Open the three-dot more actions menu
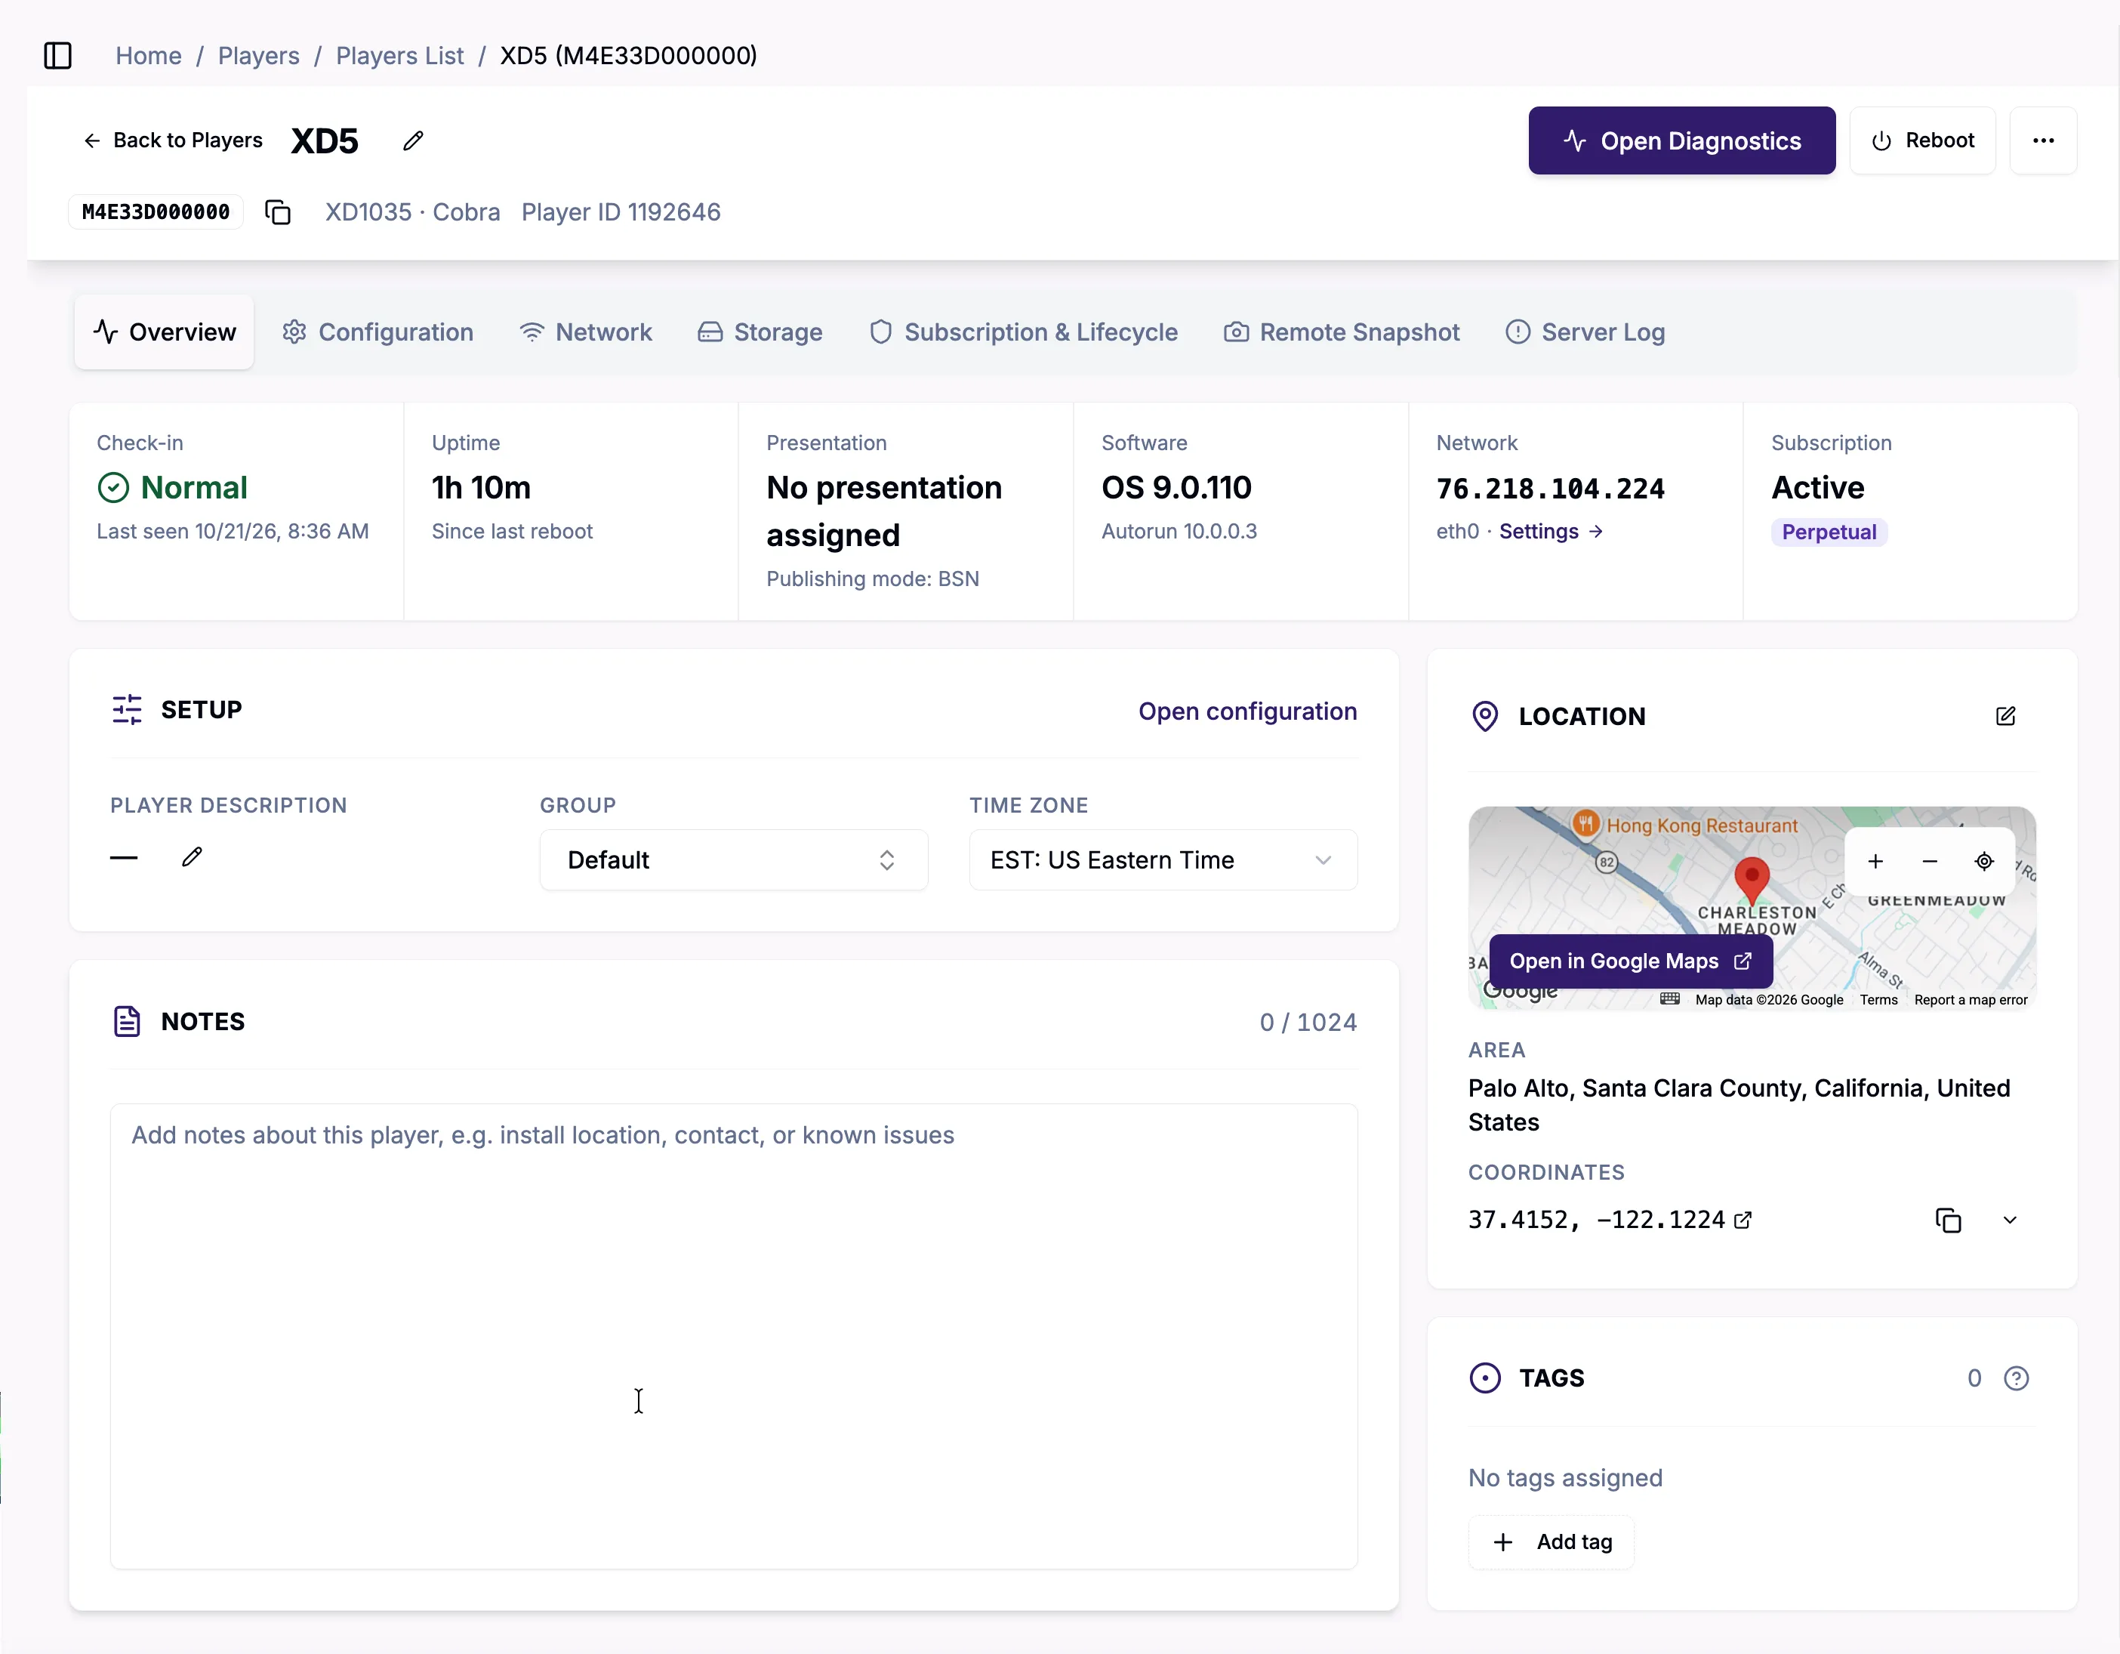Screen dimensions: 2120x1654 pyautogui.click(x=2043, y=140)
